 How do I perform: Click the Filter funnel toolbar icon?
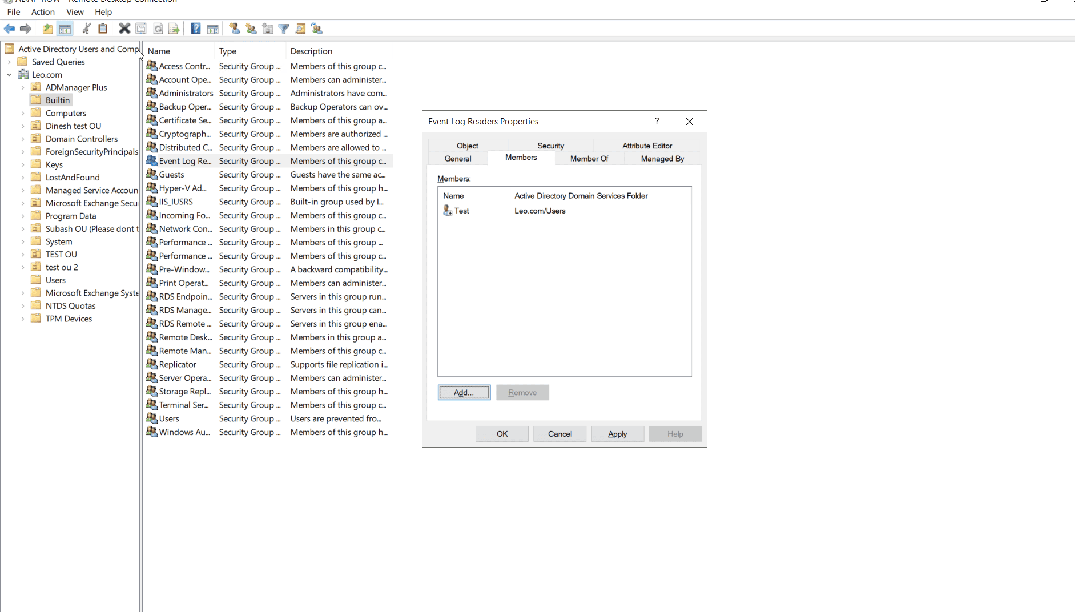pyautogui.click(x=284, y=29)
